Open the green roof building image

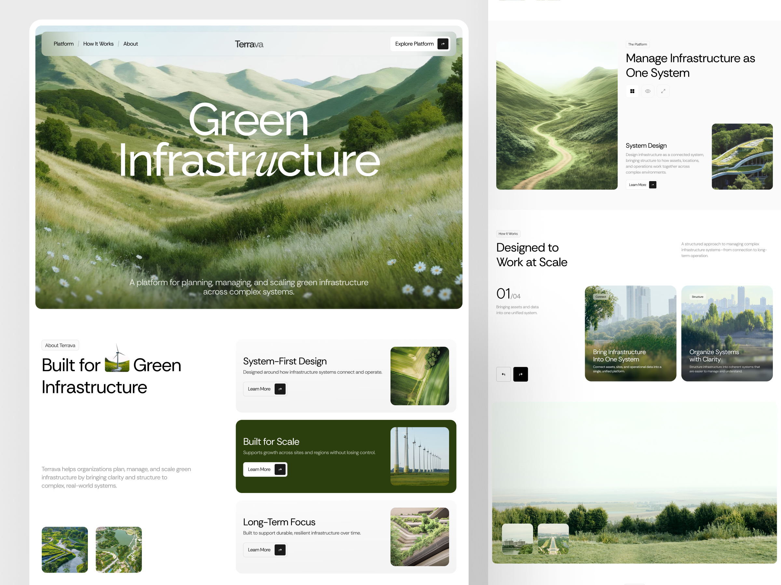742,157
